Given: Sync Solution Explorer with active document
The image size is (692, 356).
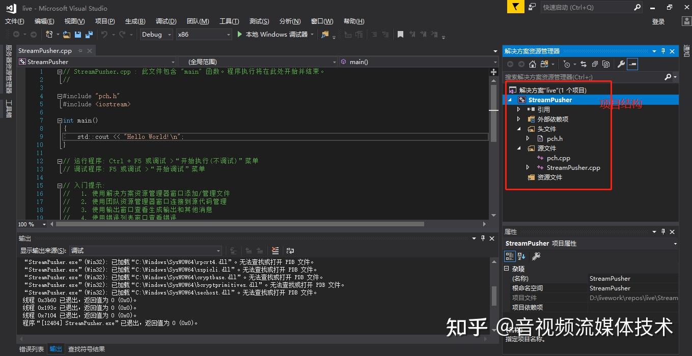Looking at the screenshot, I should [584, 64].
